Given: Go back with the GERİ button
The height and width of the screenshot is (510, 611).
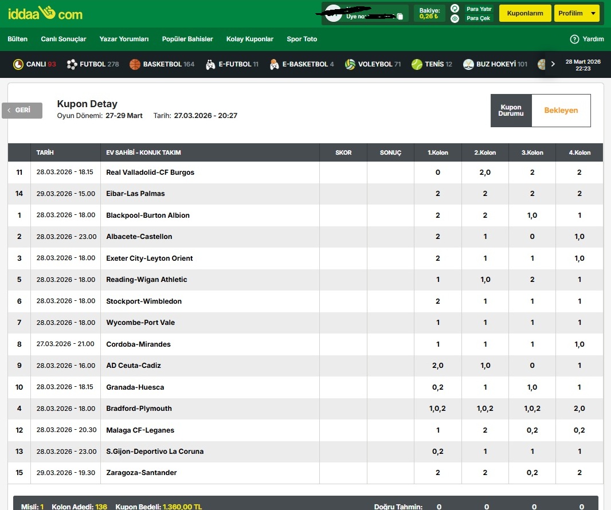Looking at the screenshot, I should 22,110.
